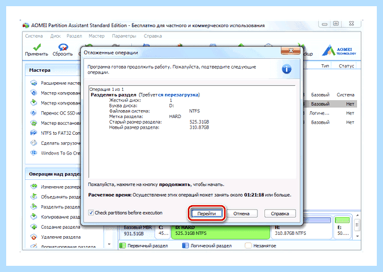Open the Параметры menu
This screenshot has height=272, width=383.
coord(124,36)
